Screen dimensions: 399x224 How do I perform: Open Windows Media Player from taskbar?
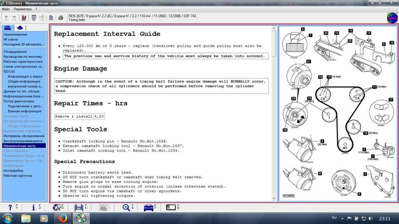tap(44, 218)
